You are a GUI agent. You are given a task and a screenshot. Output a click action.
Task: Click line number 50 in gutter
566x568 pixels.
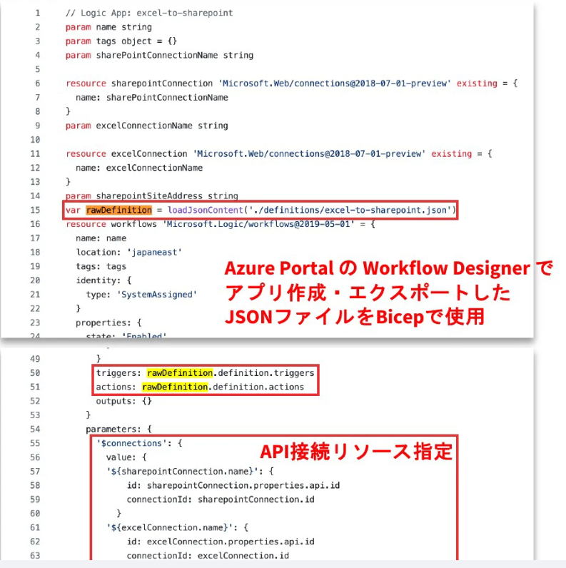point(35,373)
